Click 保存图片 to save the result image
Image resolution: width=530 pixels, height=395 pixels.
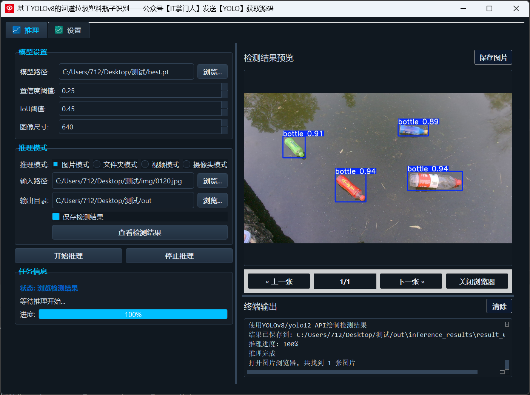[x=493, y=57]
